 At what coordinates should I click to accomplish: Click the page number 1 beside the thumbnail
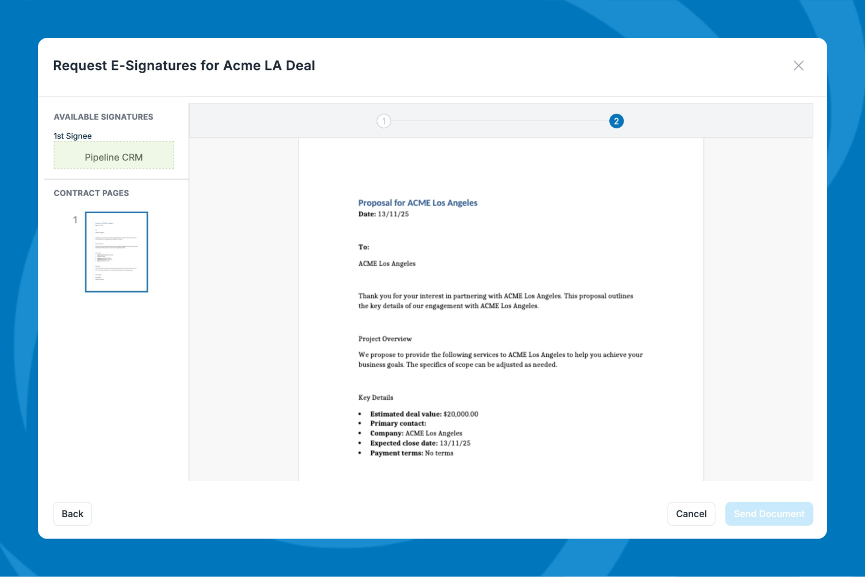(x=75, y=220)
